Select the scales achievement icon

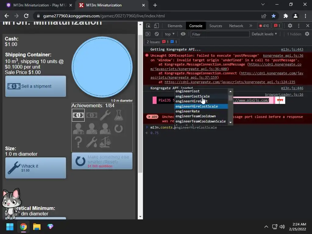tap(105, 142)
